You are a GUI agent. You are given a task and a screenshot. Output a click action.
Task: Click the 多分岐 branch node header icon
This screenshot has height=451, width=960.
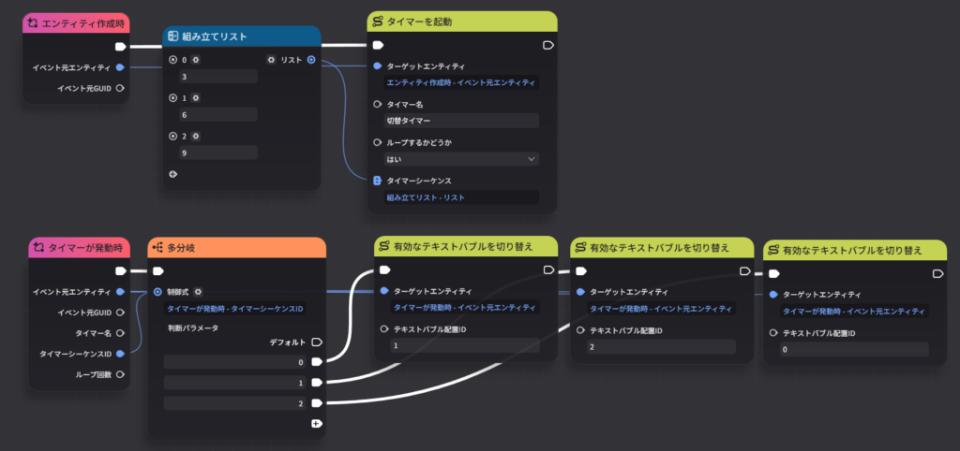(157, 248)
